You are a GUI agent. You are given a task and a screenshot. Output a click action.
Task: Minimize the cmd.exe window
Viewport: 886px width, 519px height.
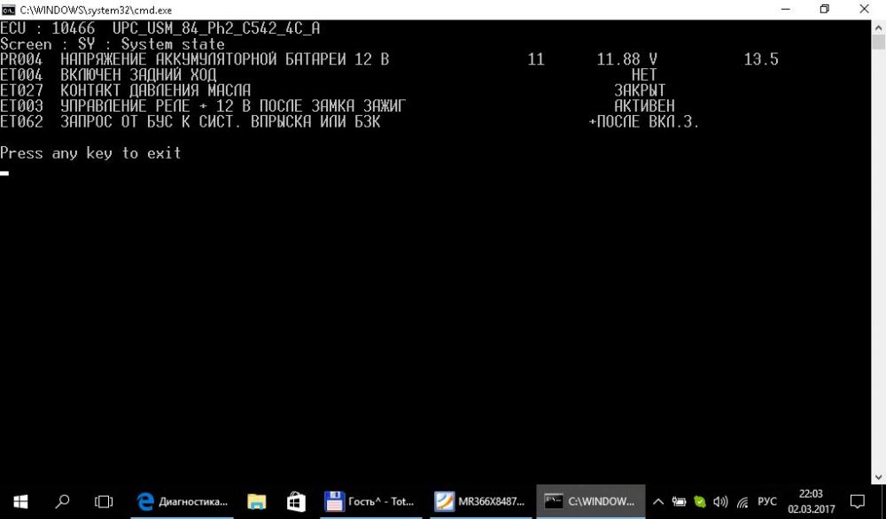point(785,9)
